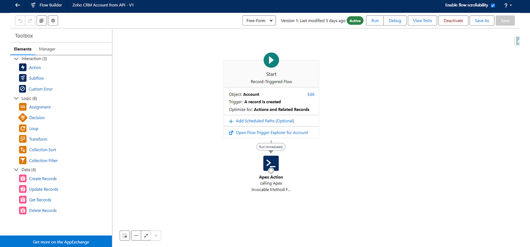
Task: Click 'Version 1: Last modified 3 days ago'
Action: coord(313,21)
